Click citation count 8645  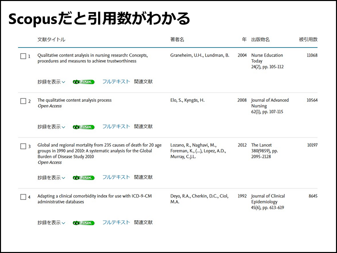point(313,196)
